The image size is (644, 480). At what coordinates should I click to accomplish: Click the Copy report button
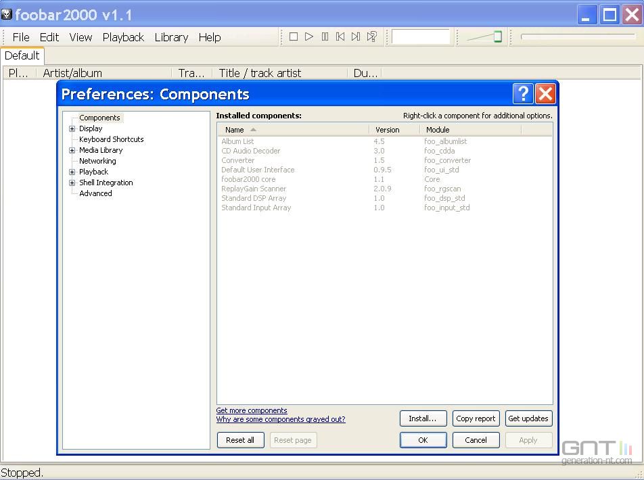pyautogui.click(x=476, y=418)
